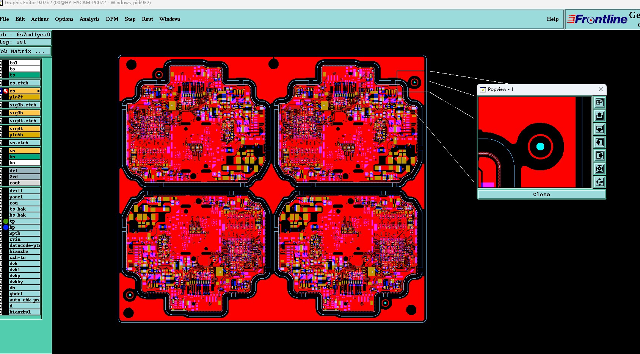
Task: Toggle the checkbox for layer drill
Action: (x=1, y=191)
